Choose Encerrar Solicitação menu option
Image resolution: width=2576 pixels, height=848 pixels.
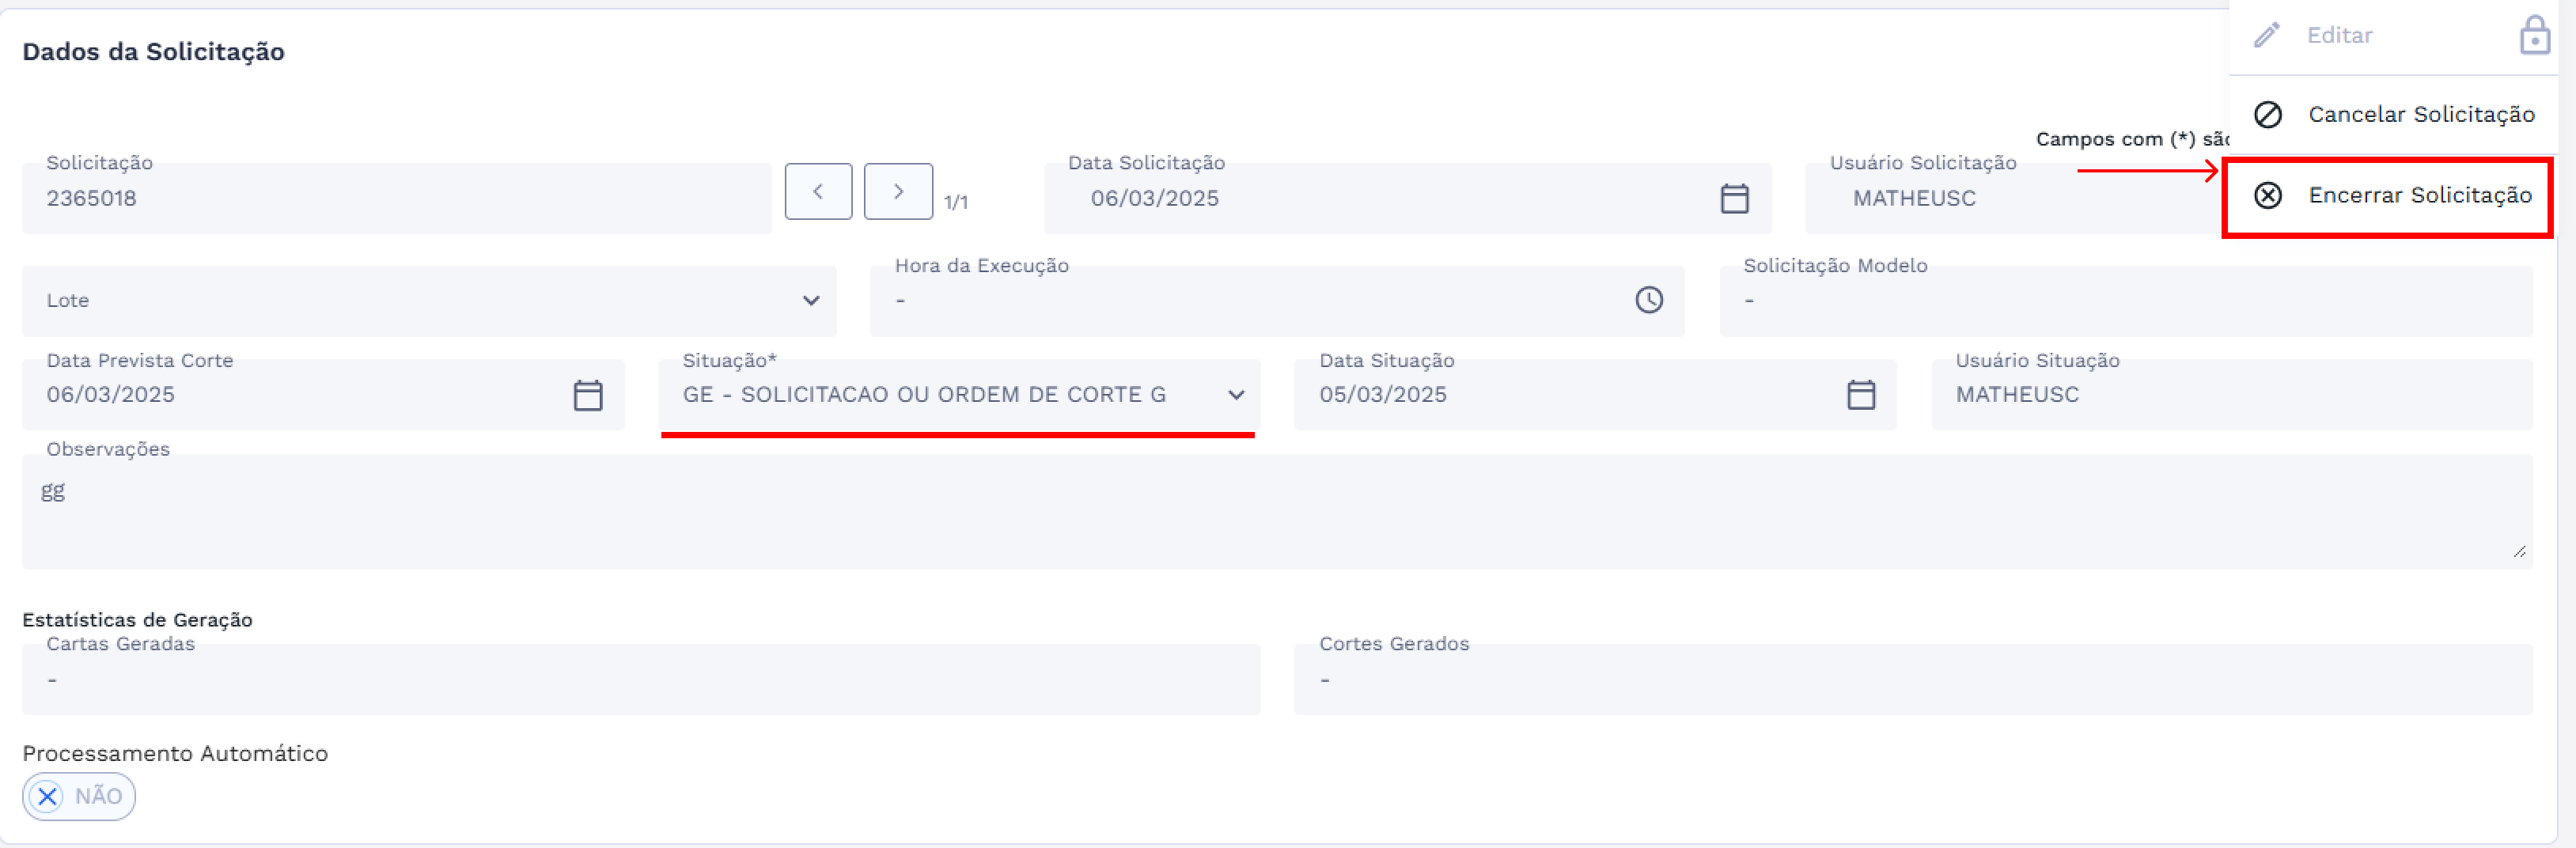[x=2419, y=195]
